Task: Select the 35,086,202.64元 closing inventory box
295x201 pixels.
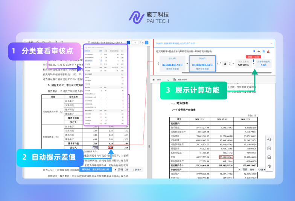Action: pos(202,64)
